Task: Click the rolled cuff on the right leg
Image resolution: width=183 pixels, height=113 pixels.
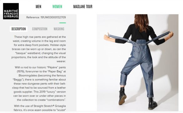Action: [150, 96]
